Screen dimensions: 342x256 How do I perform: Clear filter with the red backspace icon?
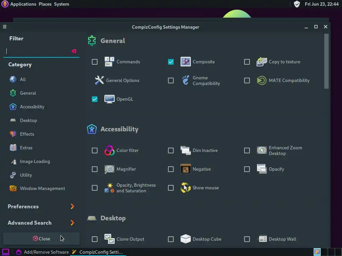(x=74, y=51)
